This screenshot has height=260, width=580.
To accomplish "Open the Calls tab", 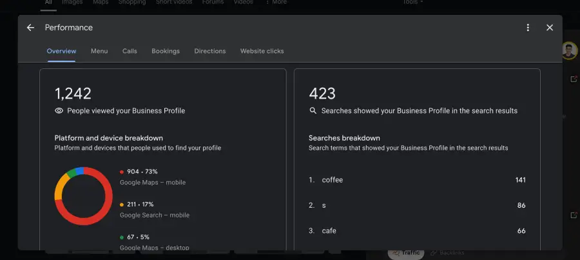I will (x=130, y=51).
